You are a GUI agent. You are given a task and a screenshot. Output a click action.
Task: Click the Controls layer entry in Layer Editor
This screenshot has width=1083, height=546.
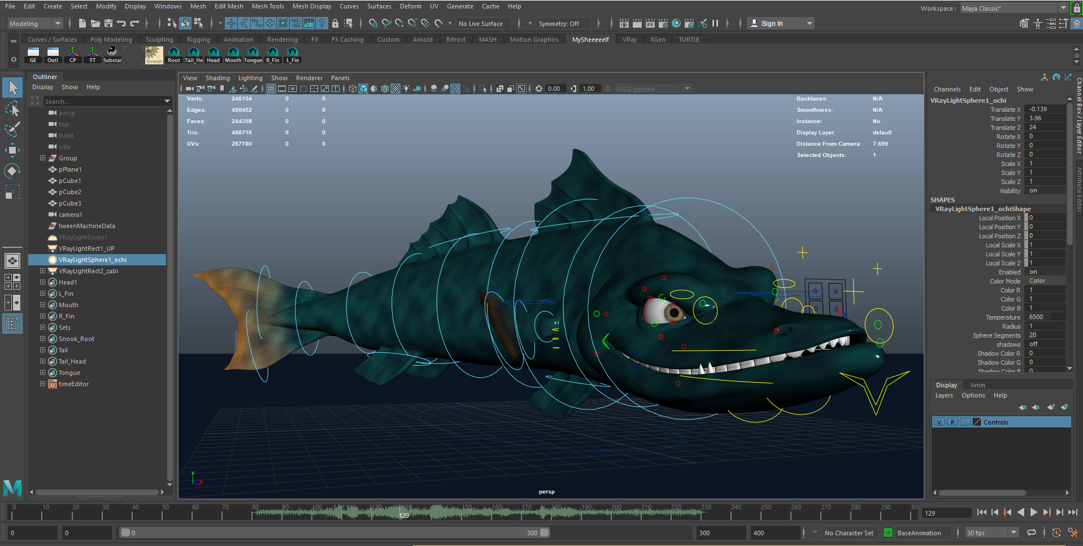[x=996, y=422]
